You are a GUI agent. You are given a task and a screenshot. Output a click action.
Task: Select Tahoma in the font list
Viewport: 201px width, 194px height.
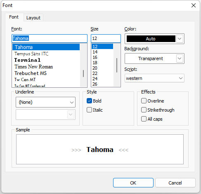(x=46, y=47)
